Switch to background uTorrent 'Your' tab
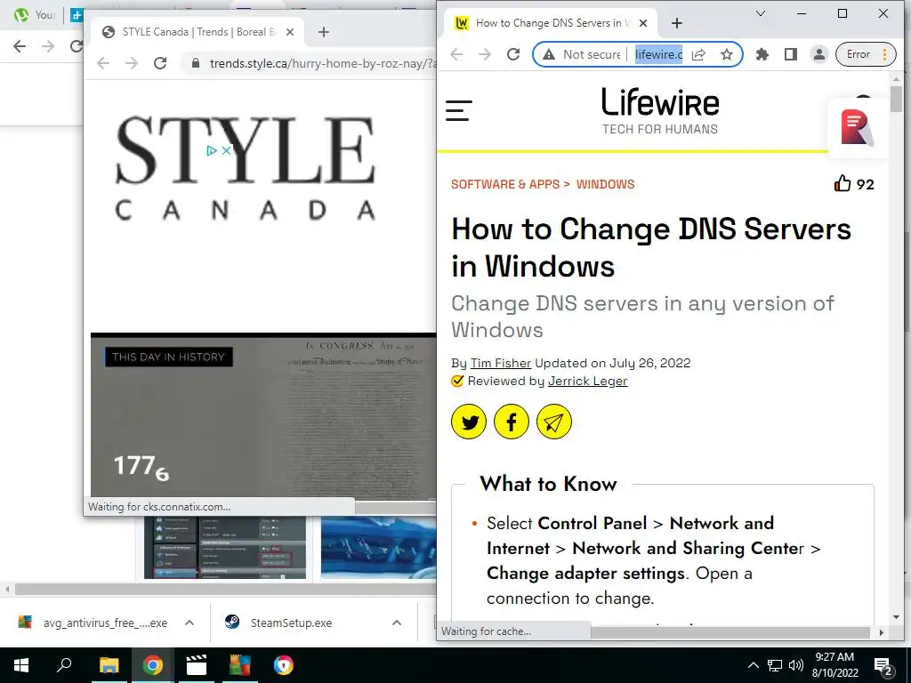The height and width of the screenshot is (683, 911). [x=35, y=15]
